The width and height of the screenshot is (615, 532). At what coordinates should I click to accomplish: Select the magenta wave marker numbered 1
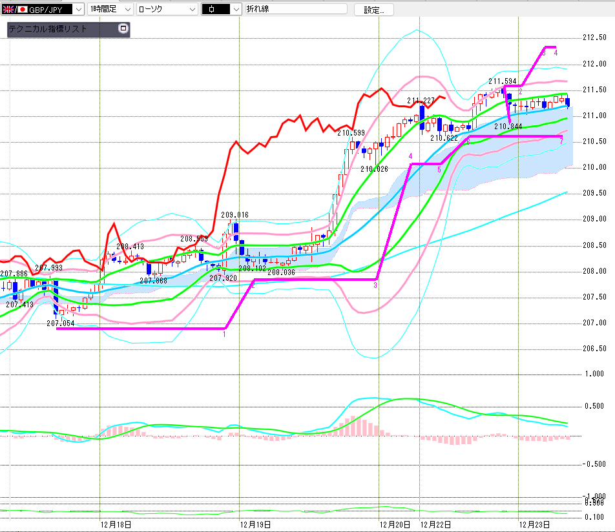[224, 334]
